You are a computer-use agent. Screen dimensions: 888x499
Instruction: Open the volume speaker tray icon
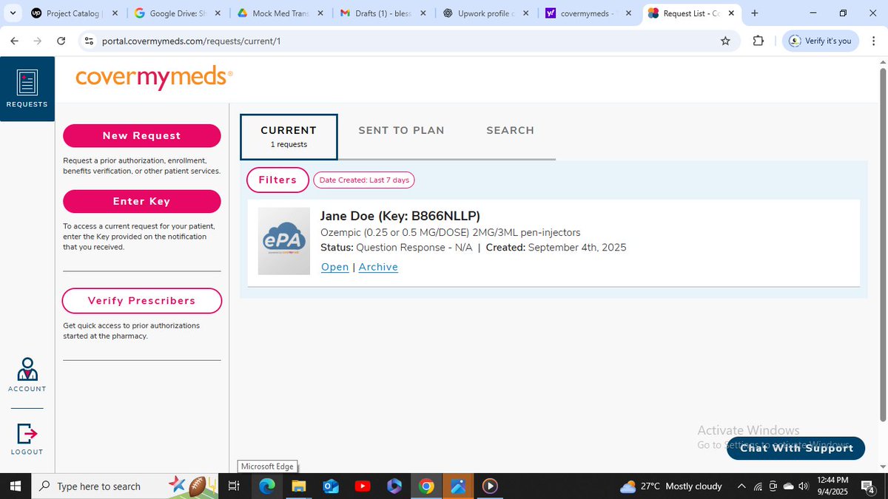[x=804, y=486]
